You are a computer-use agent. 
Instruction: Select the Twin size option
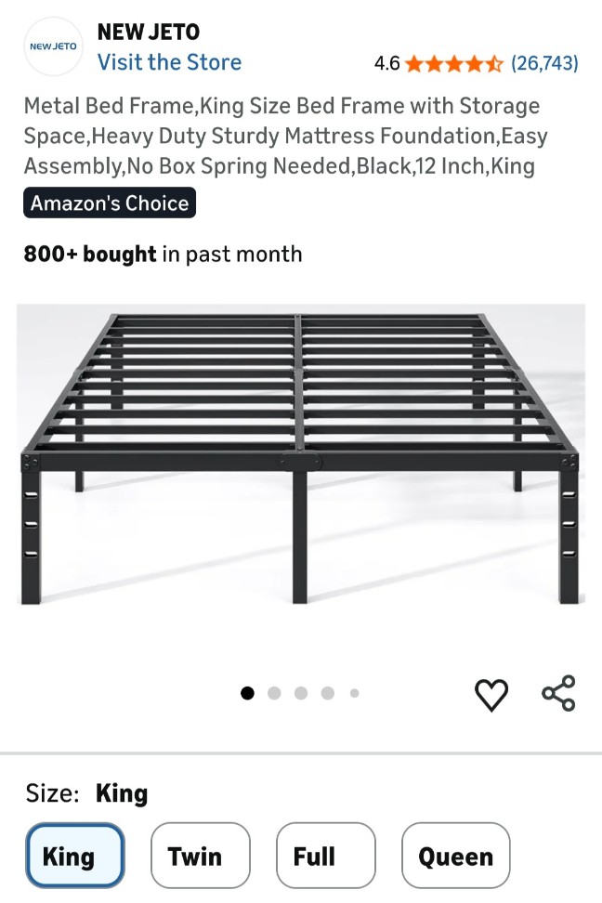coord(201,855)
